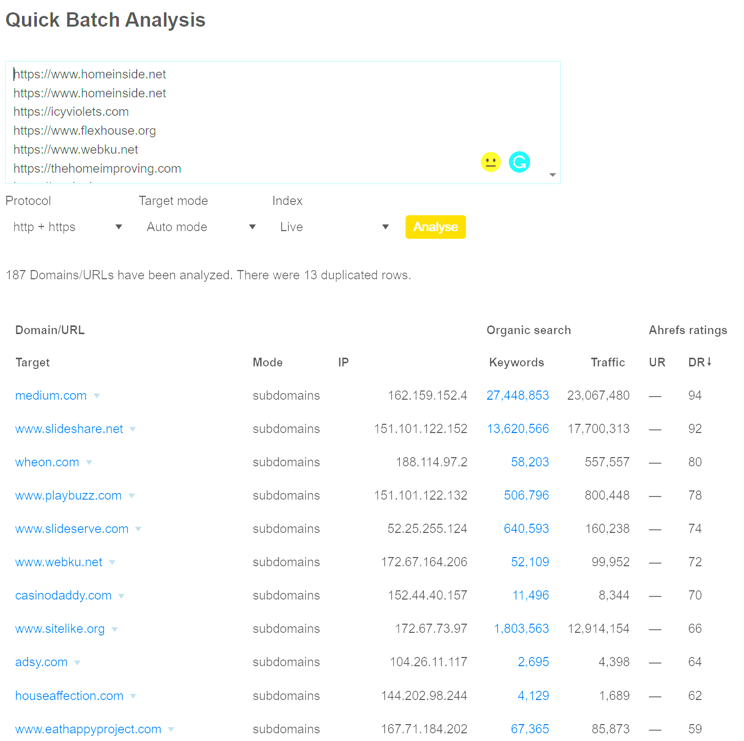
Task: Click DR value 94 for medium.com
Action: [x=695, y=396]
